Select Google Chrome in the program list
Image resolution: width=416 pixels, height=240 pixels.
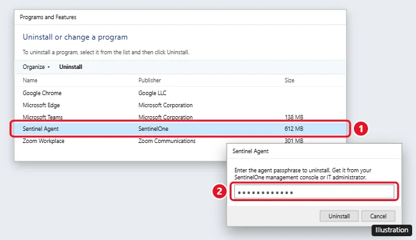tap(42, 93)
